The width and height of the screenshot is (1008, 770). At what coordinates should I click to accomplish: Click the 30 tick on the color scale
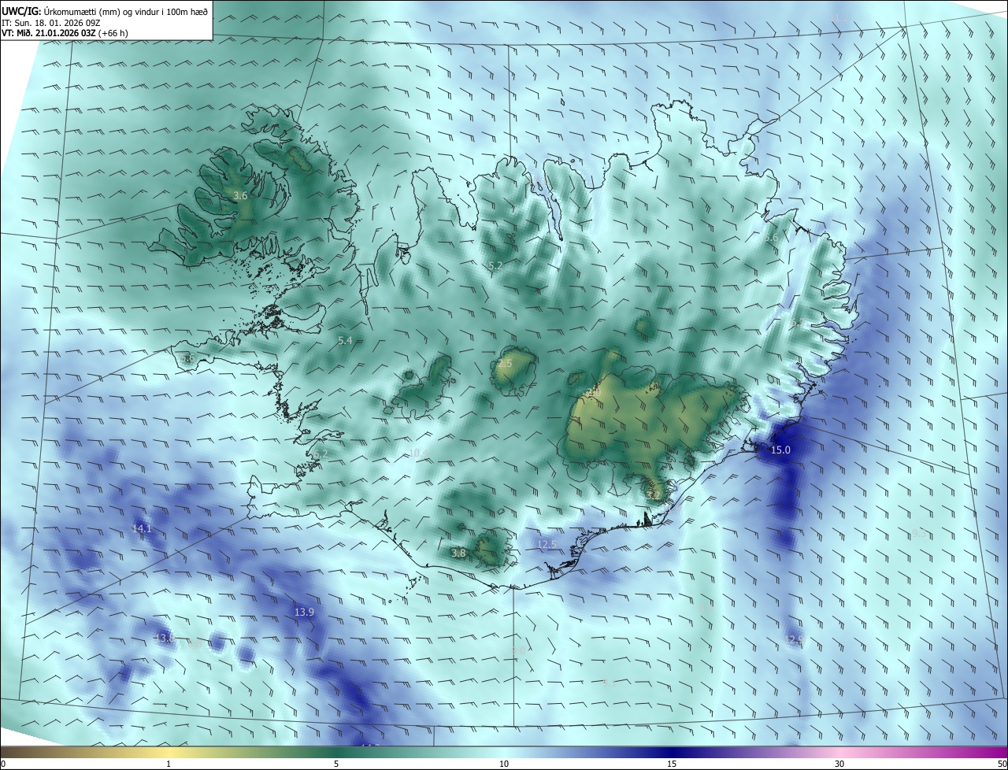[x=839, y=764]
